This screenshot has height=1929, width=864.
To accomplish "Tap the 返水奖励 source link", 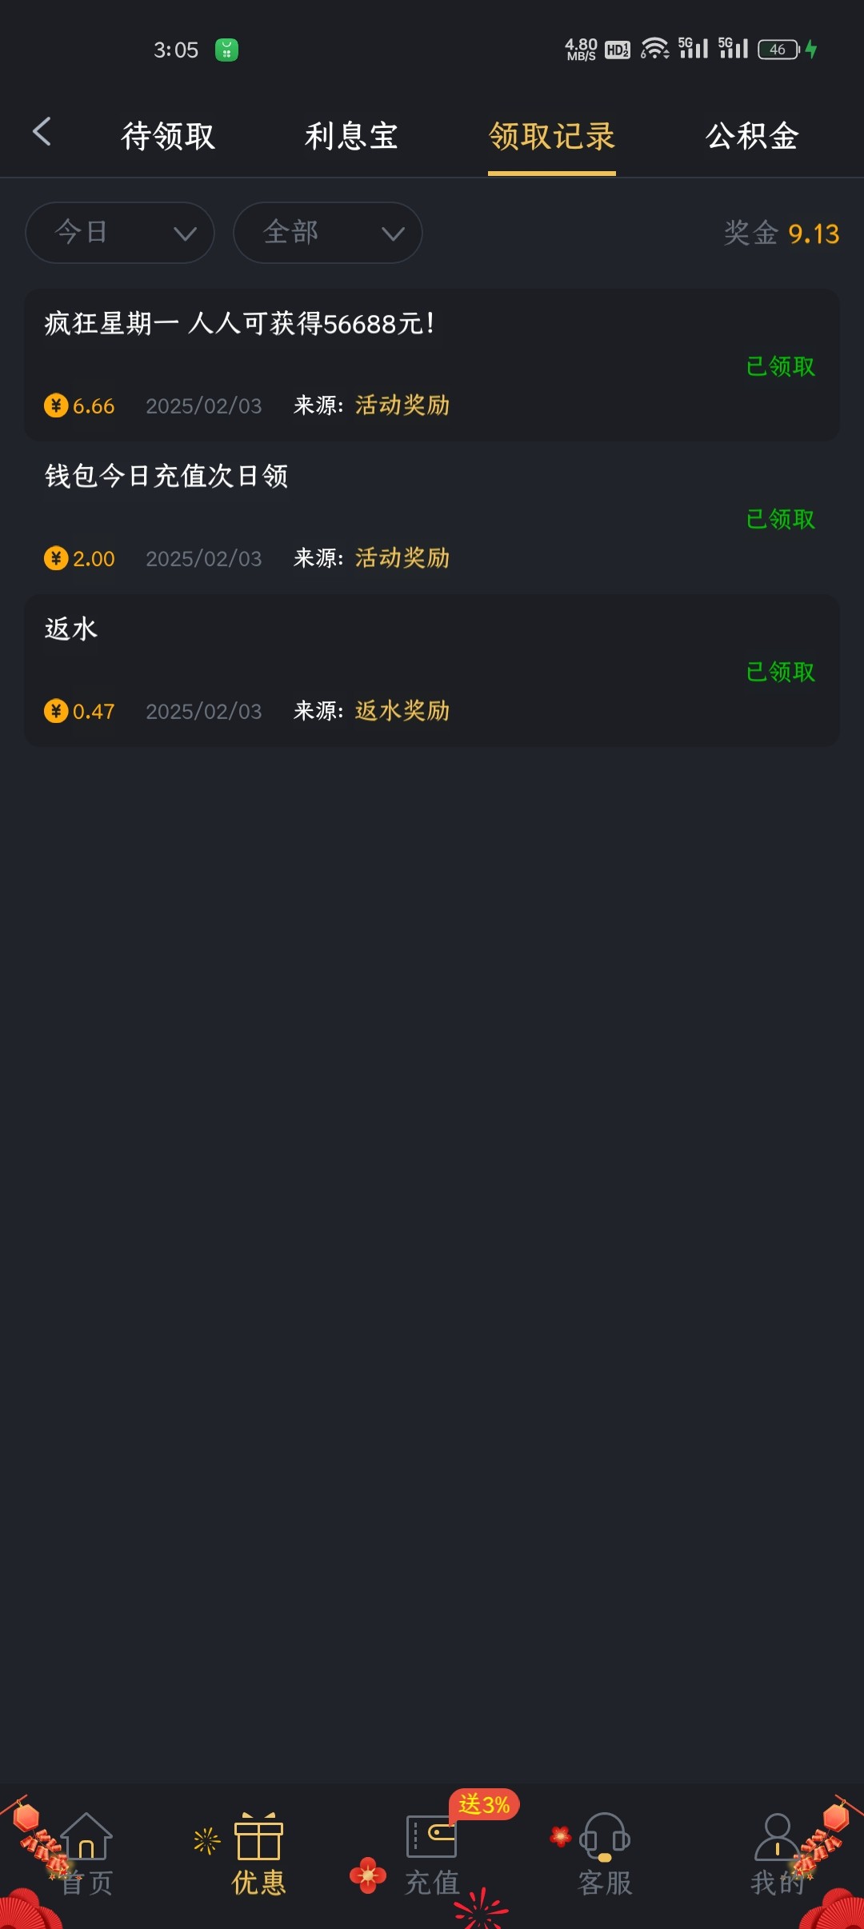I will (402, 711).
